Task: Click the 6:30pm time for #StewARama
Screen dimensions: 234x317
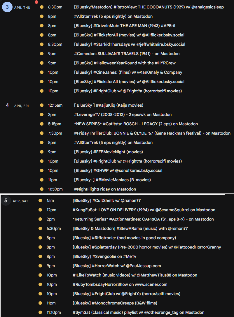Action: tap(54, 228)
